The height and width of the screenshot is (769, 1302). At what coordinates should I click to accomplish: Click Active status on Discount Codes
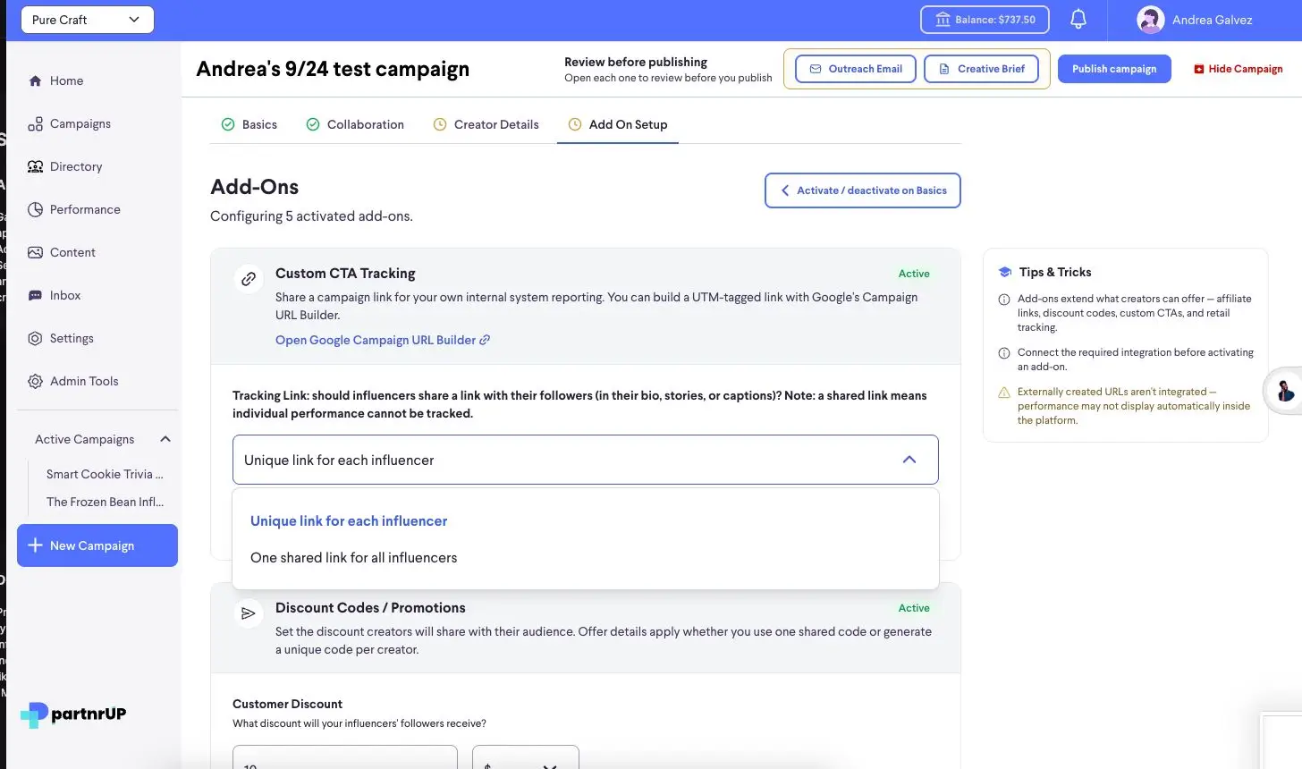pos(914,608)
